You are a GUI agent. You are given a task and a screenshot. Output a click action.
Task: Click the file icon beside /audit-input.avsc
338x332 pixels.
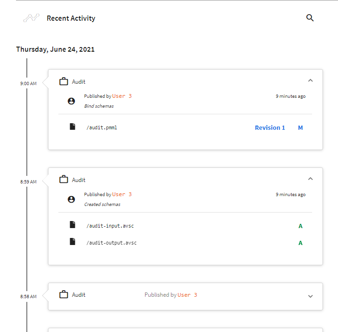(x=72, y=225)
